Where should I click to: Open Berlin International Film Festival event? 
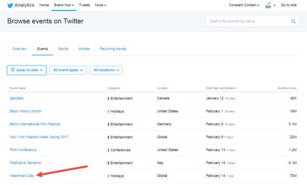pos(35,124)
